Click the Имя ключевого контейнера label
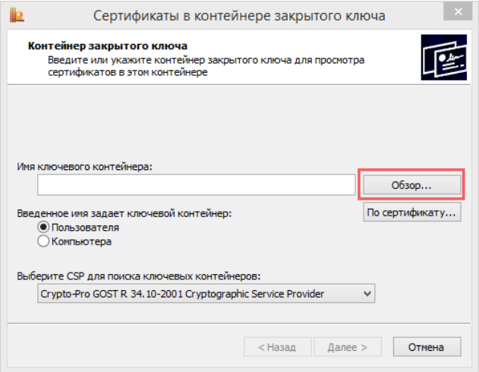 tap(85, 166)
